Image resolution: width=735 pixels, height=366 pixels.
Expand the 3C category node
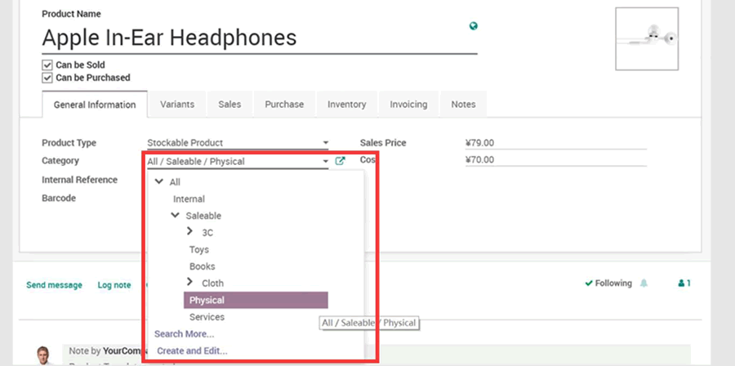click(190, 232)
